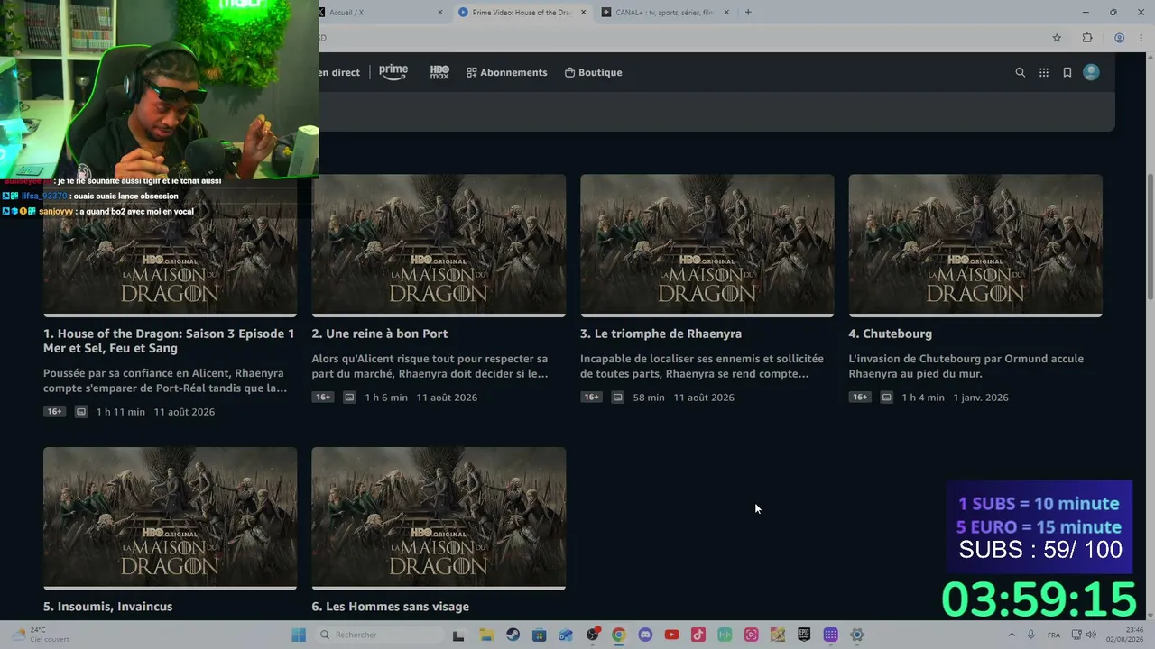The width and height of the screenshot is (1155, 649).
Task: Open YouTube app from the taskbar
Action: pyautogui.click(x=671, y=635)
